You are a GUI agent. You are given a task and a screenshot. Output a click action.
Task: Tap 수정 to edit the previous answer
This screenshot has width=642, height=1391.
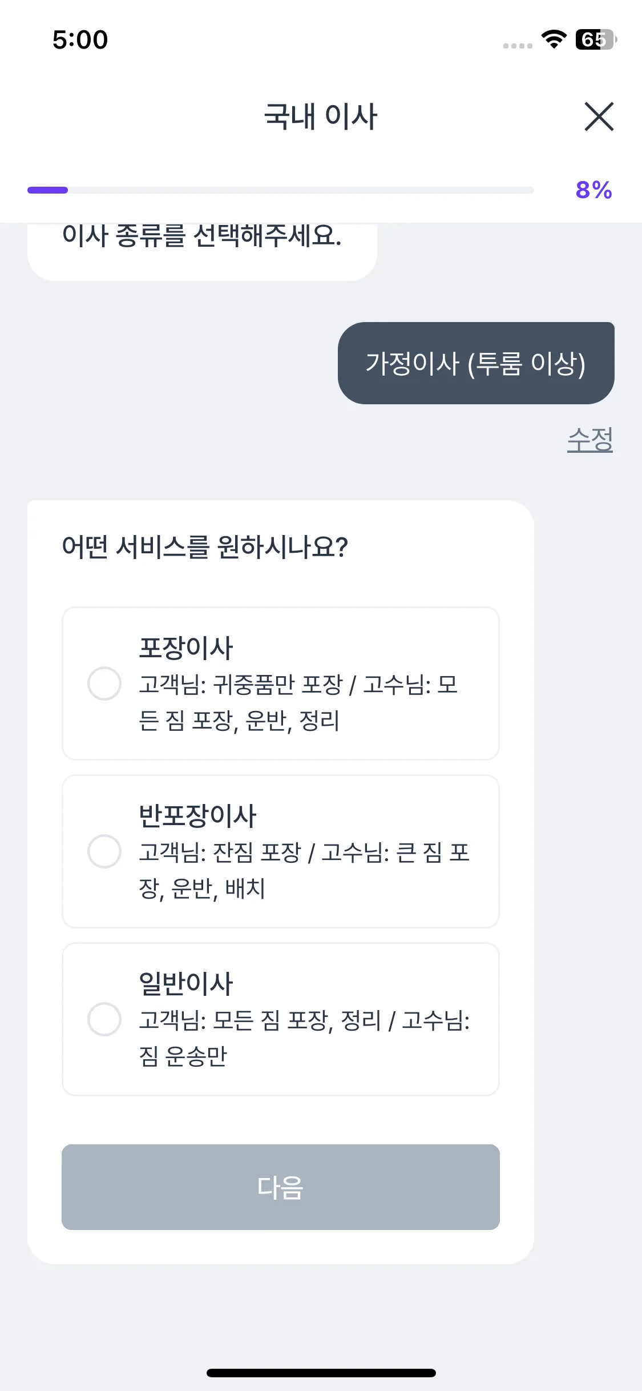(x=589, y=440)
